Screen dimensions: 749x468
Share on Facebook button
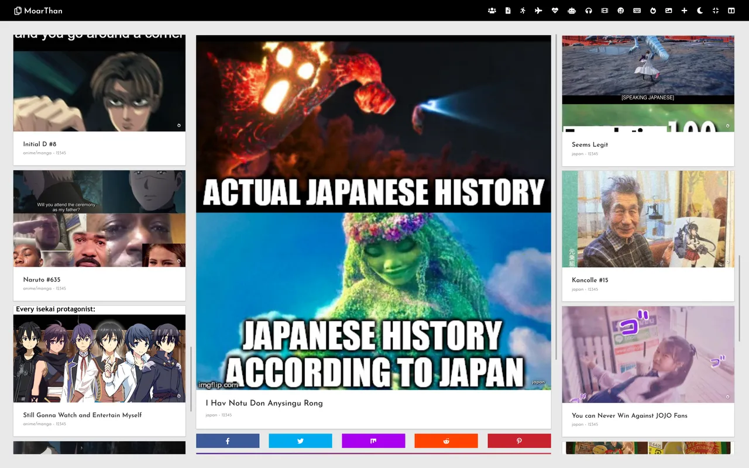pos(228,441)
